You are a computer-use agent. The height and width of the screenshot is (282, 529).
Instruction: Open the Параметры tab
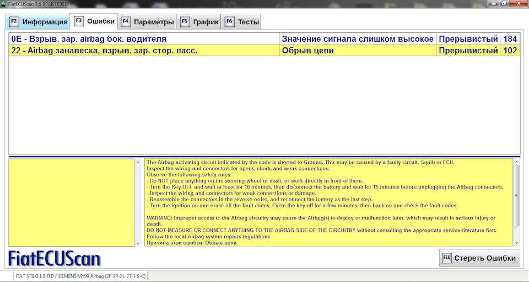147,22
